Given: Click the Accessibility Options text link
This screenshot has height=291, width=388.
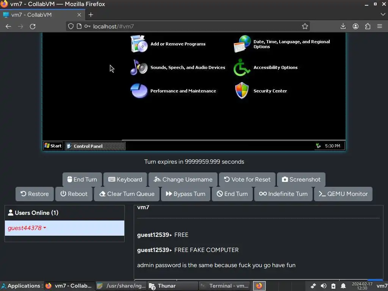Looking at the screenshot, I should point(275,67).
